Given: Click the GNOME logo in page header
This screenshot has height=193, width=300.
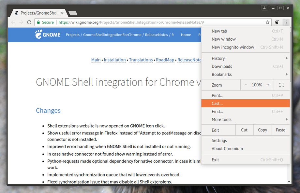Looking at the screenshot, I should [x=48, y=34].
